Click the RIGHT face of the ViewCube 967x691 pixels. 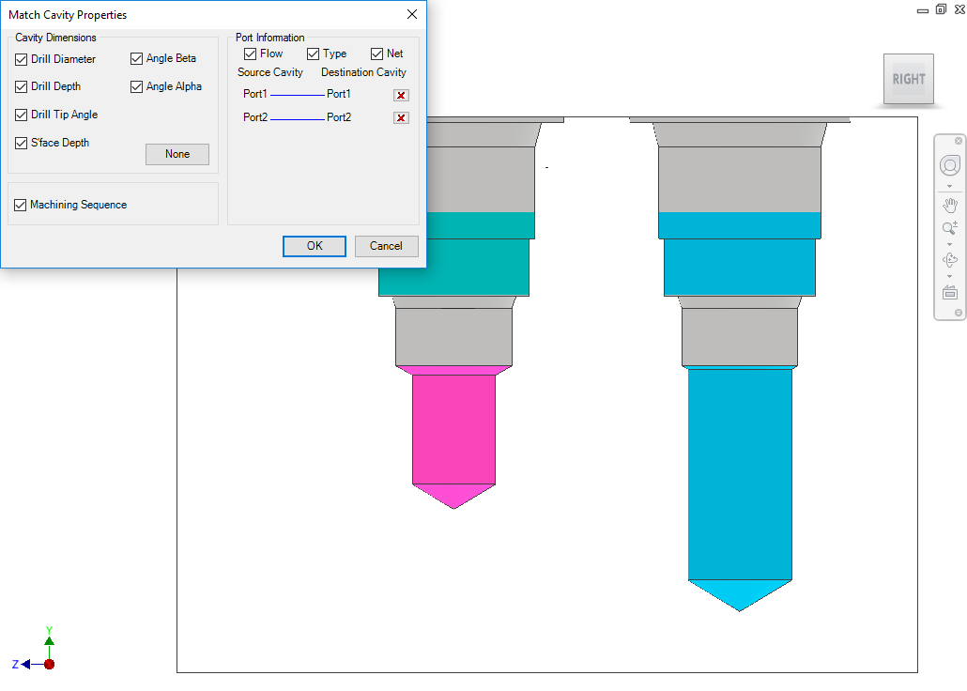[908, 79]
